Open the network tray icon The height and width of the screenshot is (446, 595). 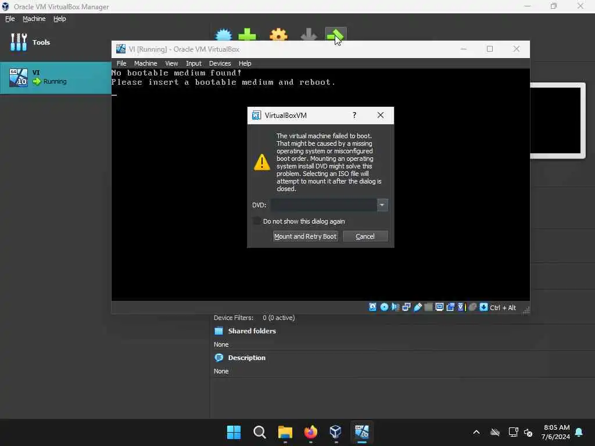pyautogui.click(x=513, y=432)
